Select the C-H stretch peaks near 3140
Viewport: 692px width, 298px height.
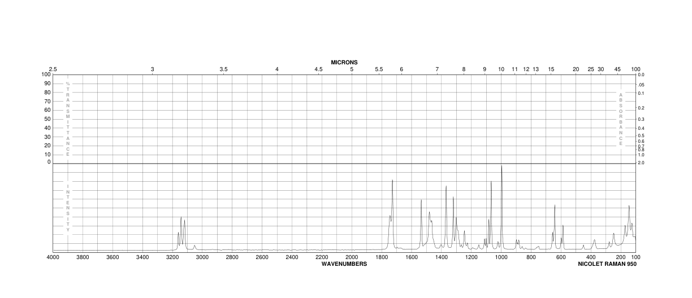pos(181,233)
